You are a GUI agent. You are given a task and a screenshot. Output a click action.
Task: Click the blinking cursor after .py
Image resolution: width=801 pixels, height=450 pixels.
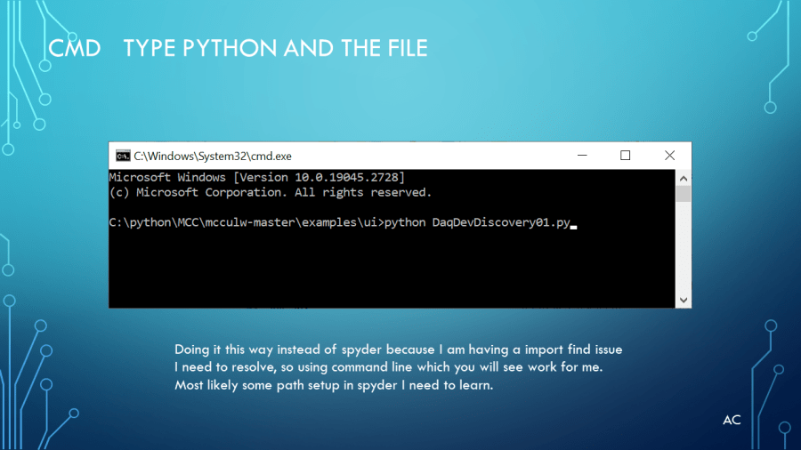pyautogui.click(x=574, y=225)
